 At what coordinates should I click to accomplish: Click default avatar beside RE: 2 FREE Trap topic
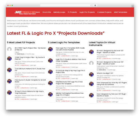point(9,49)
